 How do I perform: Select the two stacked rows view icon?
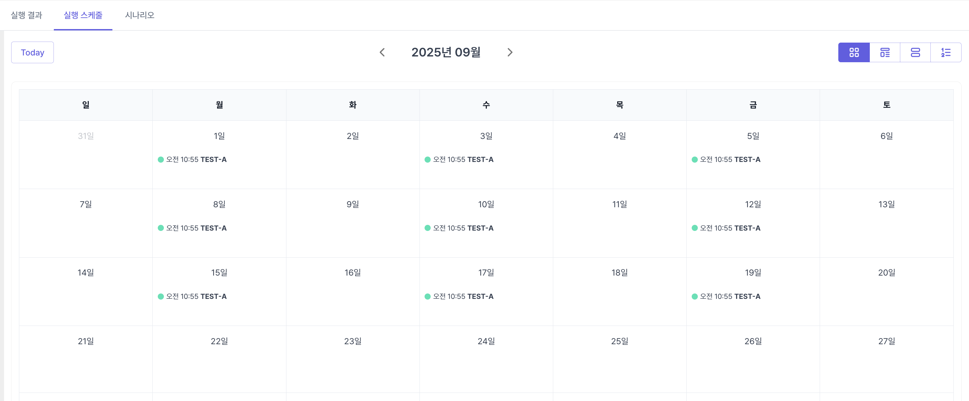pyautogui.click(x=915, y=52)
